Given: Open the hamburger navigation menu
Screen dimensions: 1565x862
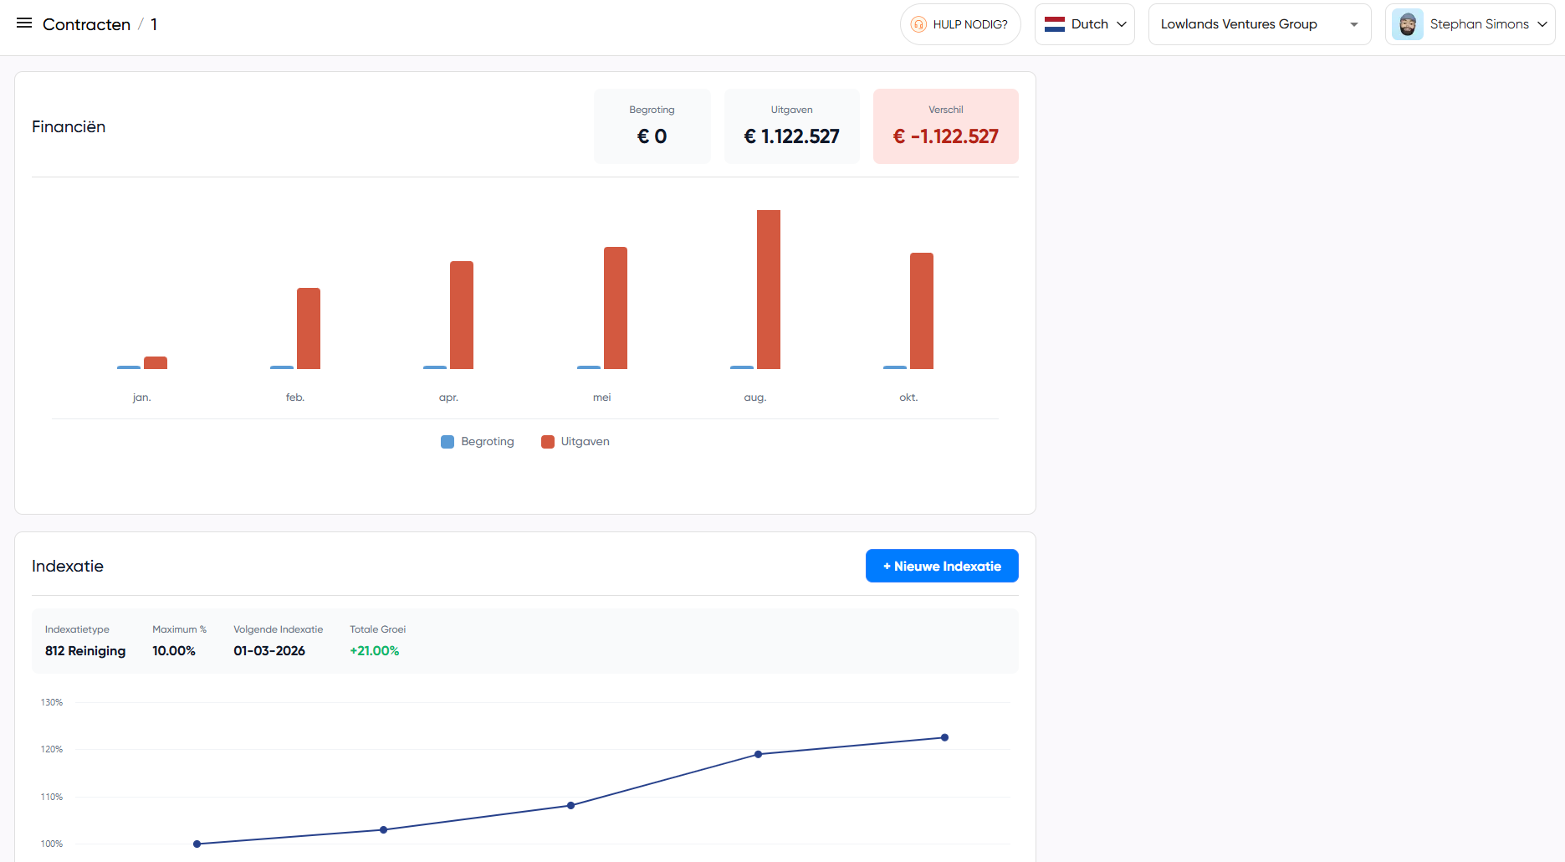Looking at the screenshot, I should tap(24, 23).
